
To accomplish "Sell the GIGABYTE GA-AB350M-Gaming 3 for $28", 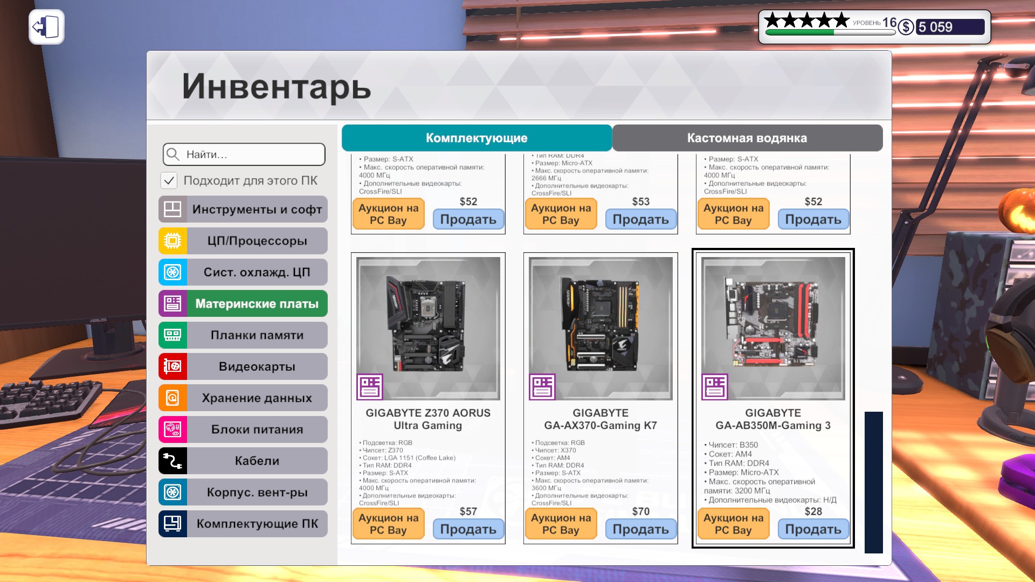I will (x=813, y=529).
